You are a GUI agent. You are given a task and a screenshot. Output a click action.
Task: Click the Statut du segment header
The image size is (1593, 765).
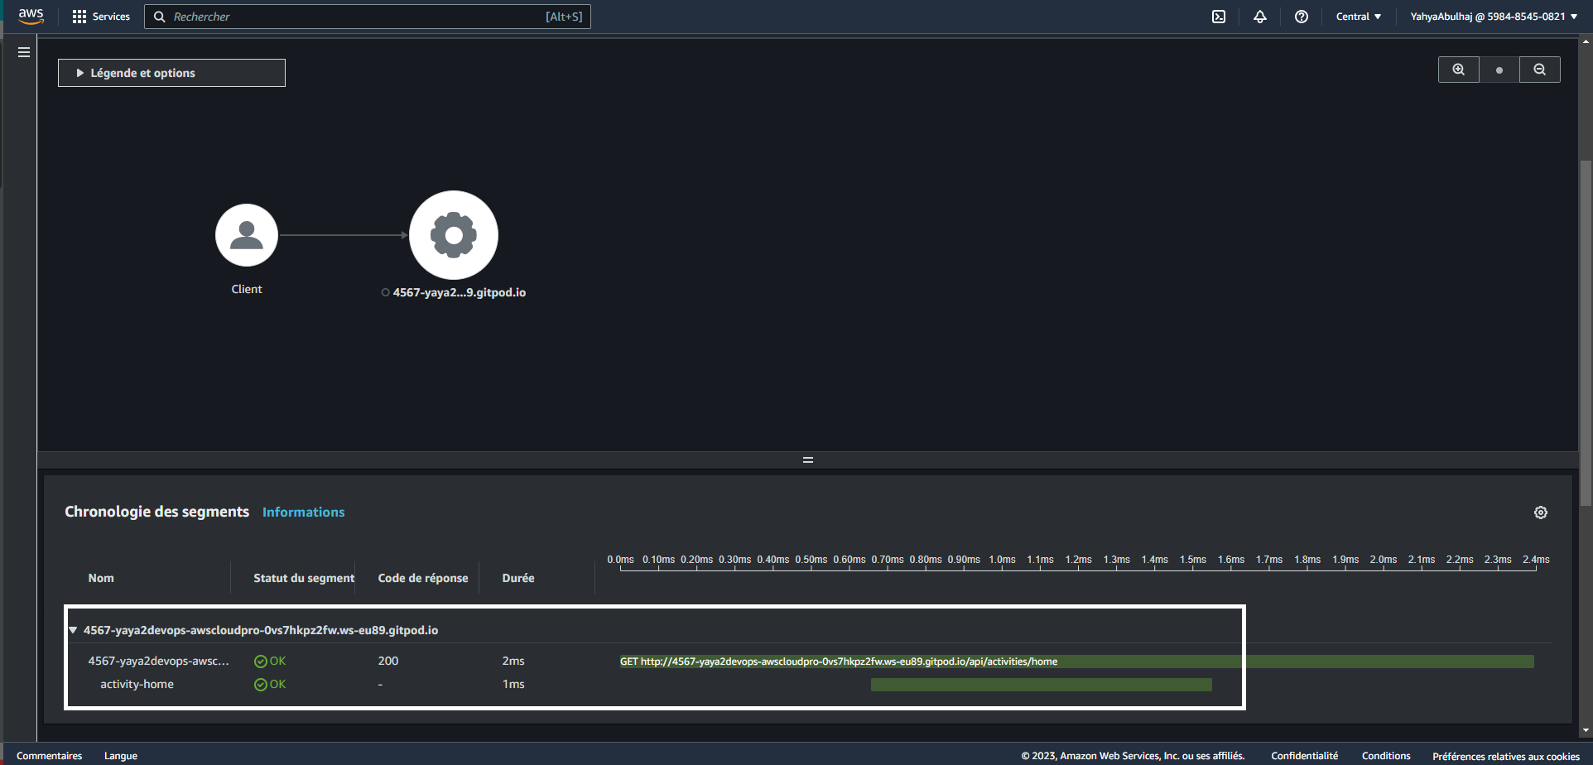pyautogui.click(x=304, y=578)
